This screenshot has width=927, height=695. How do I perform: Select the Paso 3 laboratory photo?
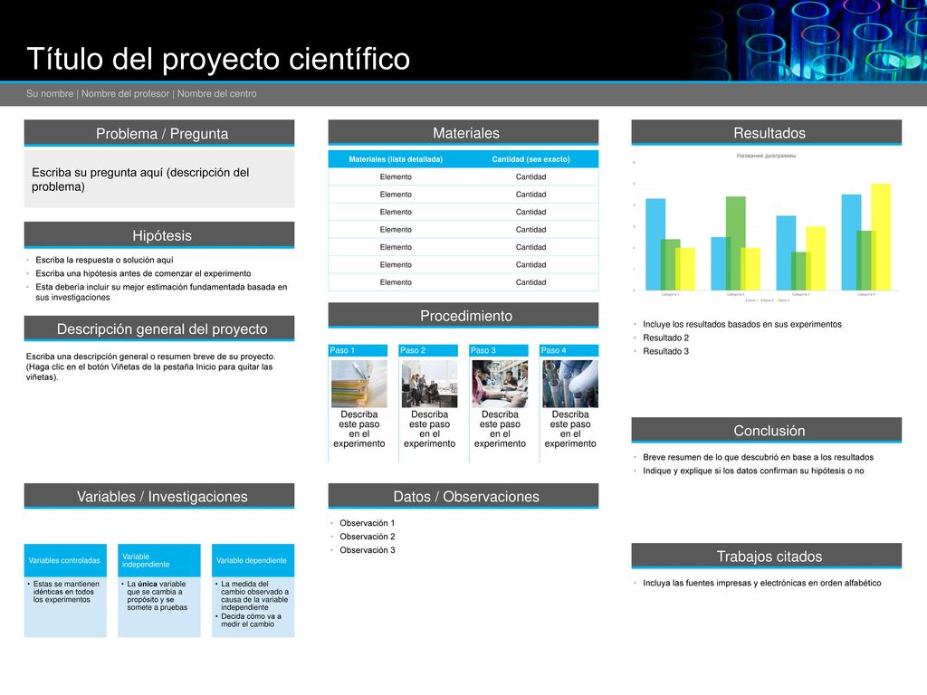500,384
